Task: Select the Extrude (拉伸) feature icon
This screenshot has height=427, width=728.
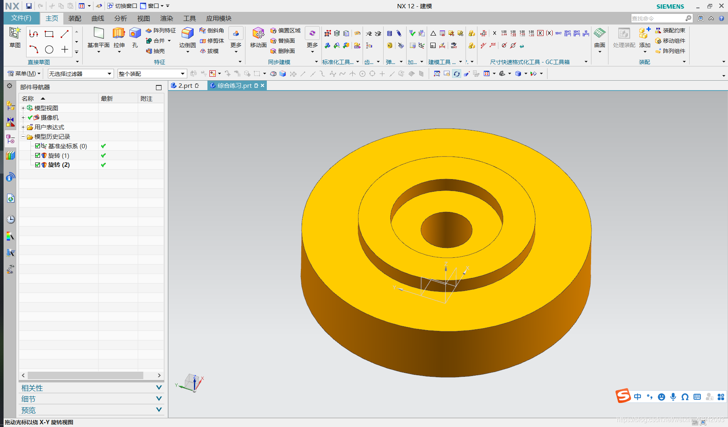Action: 119,38
